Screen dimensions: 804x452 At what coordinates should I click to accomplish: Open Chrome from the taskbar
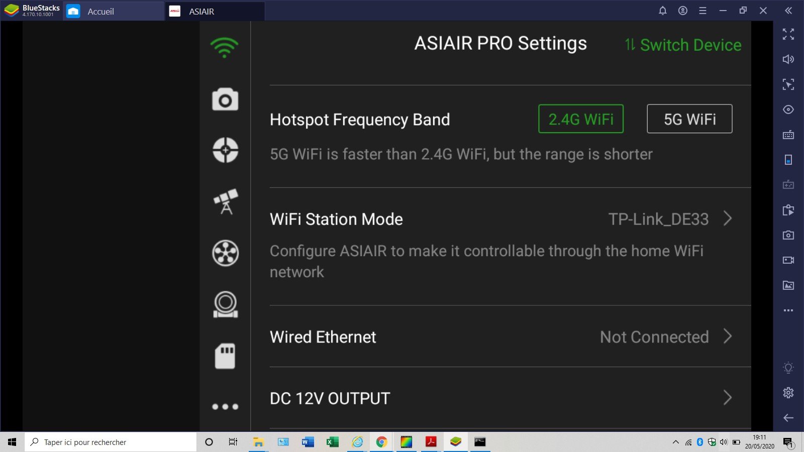tap(381, 442)
